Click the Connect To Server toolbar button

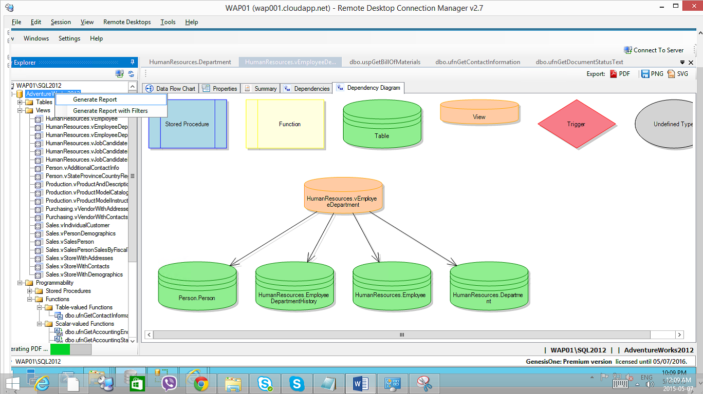654,50
